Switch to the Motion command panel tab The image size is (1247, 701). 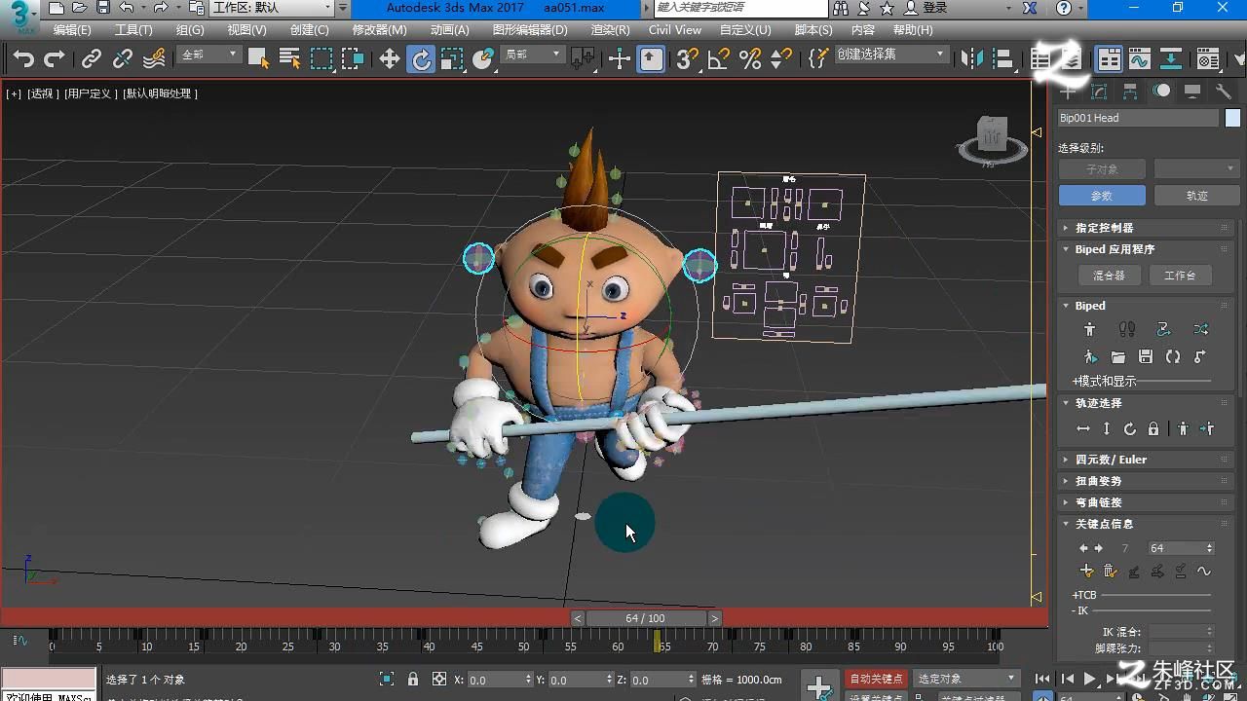point(1161,92)
